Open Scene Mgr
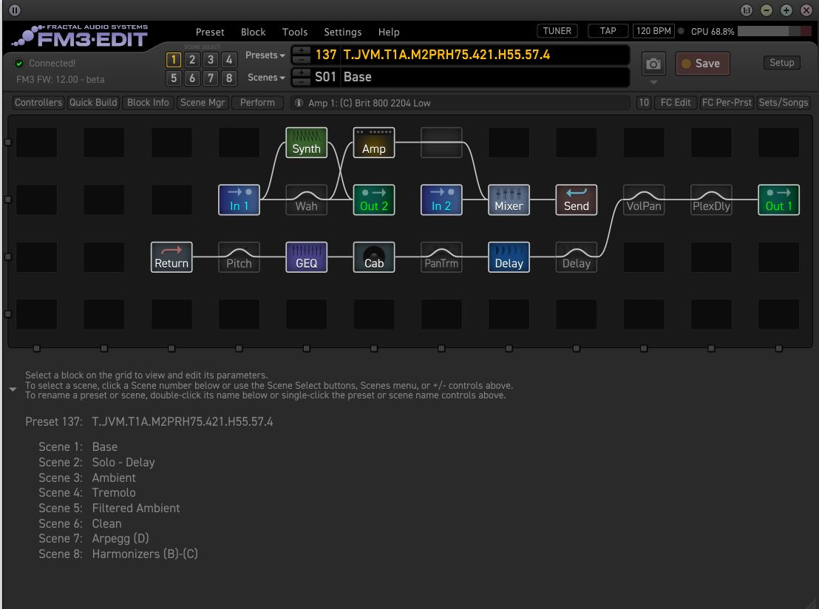This screenshot has width=819, height=609. [202, 103]
